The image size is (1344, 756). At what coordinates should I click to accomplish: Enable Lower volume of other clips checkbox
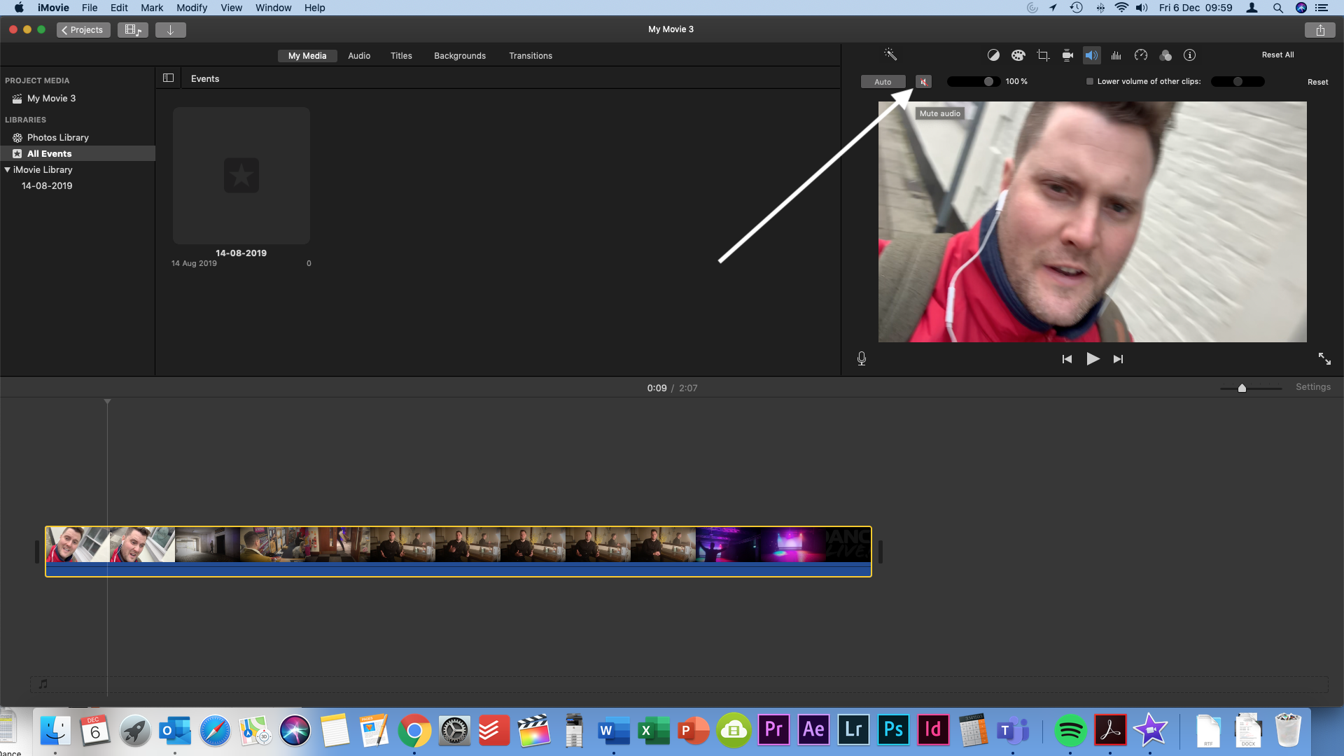pos(1090,81)
